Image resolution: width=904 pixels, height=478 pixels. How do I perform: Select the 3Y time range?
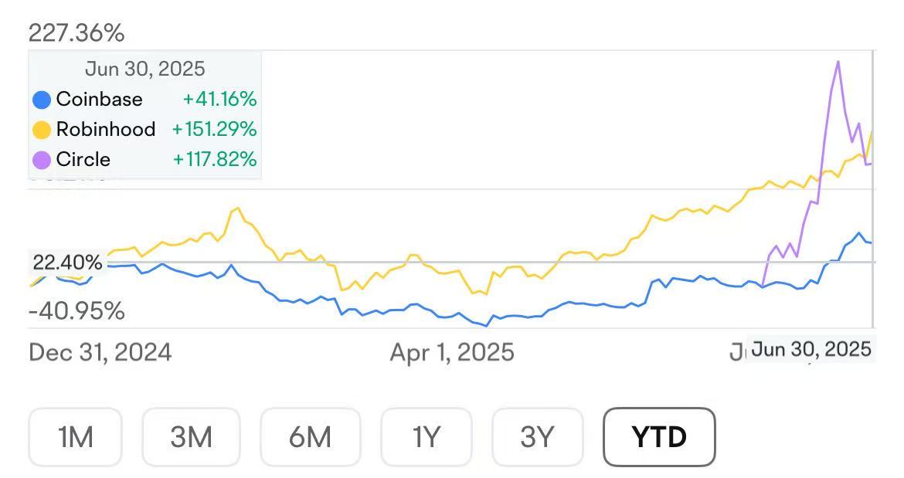pos(537,437)
